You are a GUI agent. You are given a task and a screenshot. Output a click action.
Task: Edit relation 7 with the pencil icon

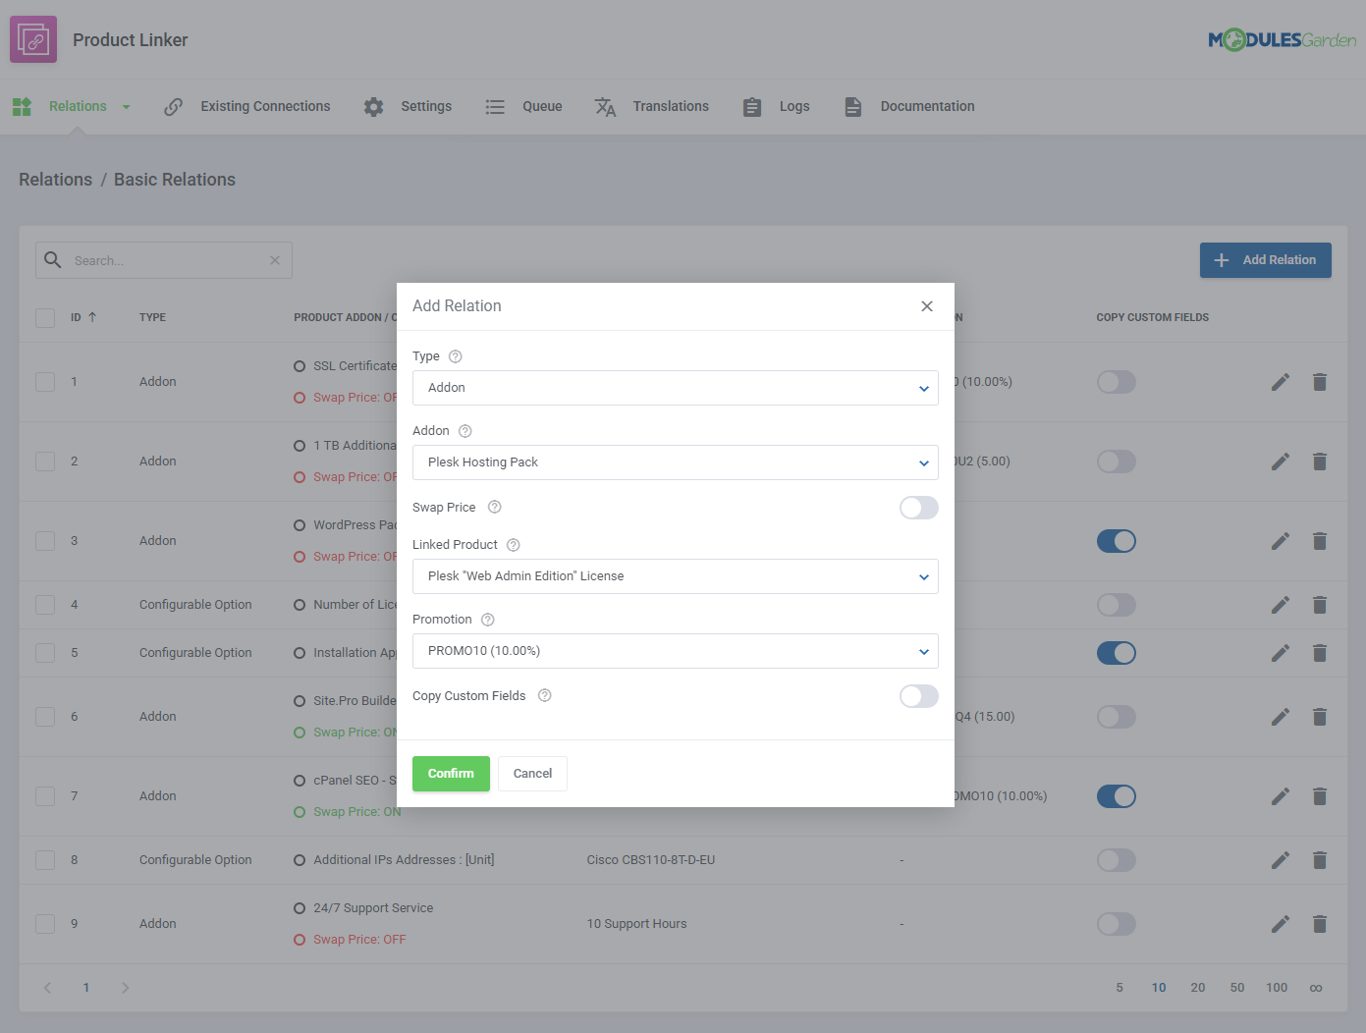pyautogui.click(x=1280, y=795)
